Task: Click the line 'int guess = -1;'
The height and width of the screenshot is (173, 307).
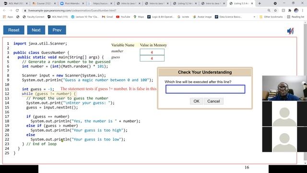Action: click(38, 89)
